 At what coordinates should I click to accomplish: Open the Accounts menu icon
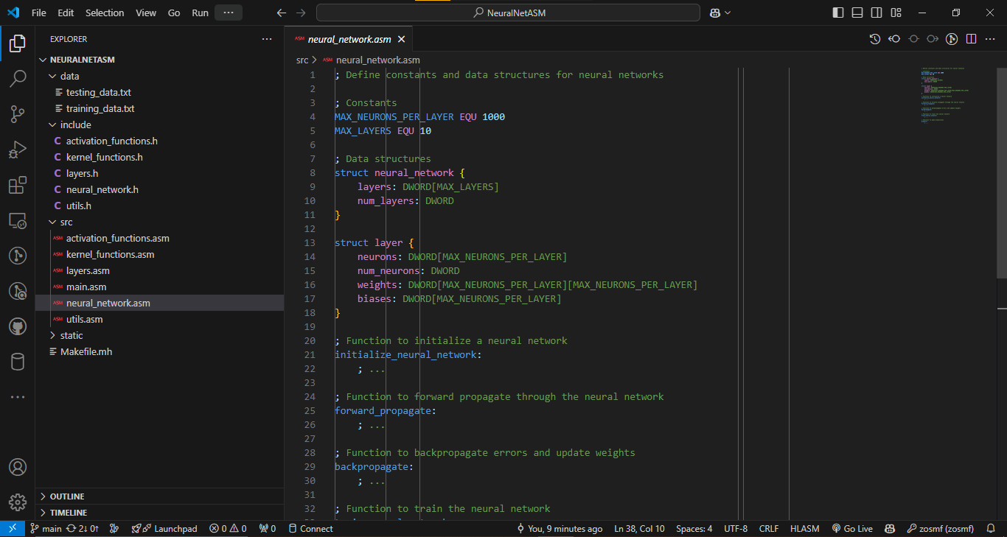click(18, 467)
